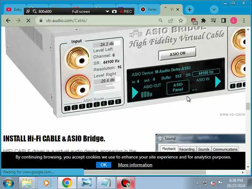View site info via padlock icon
The height and width of the screenshot is (189, 252).
pyautogui.click(x=41, y=20)
